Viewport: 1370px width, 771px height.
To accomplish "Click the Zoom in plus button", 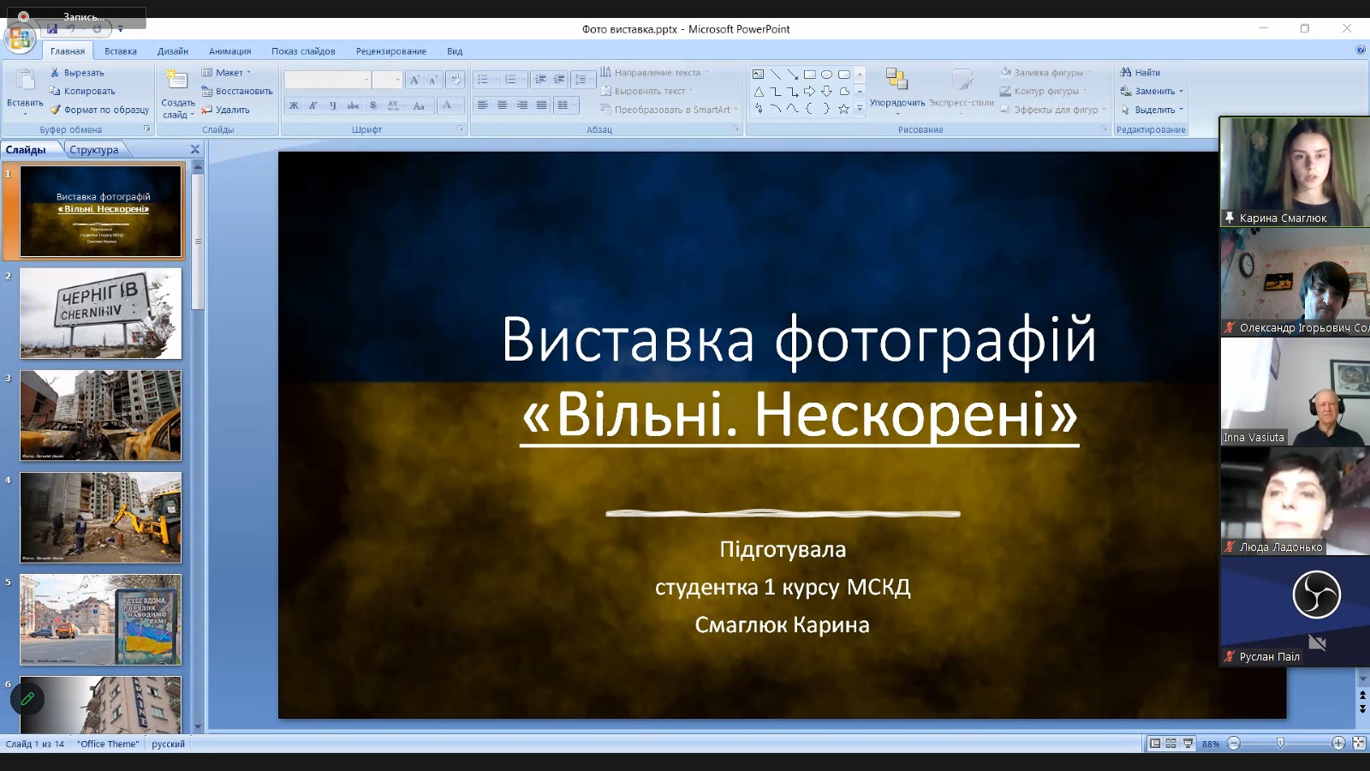I will coord(1338,744).
